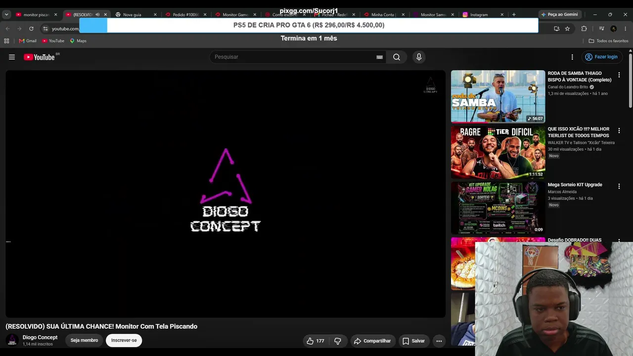The width and height of the screenshot is (633, 356).
Task: Open 'QUE ISSO XICÃO' video title
Action: coord(579,132)
